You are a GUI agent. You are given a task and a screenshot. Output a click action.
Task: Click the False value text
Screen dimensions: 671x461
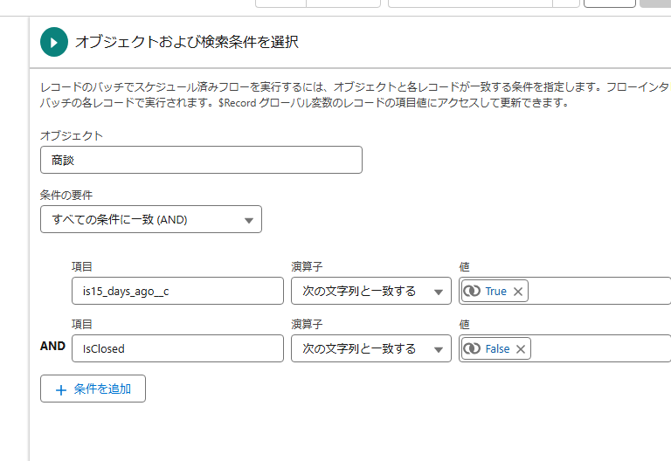[x=498, y=349]
